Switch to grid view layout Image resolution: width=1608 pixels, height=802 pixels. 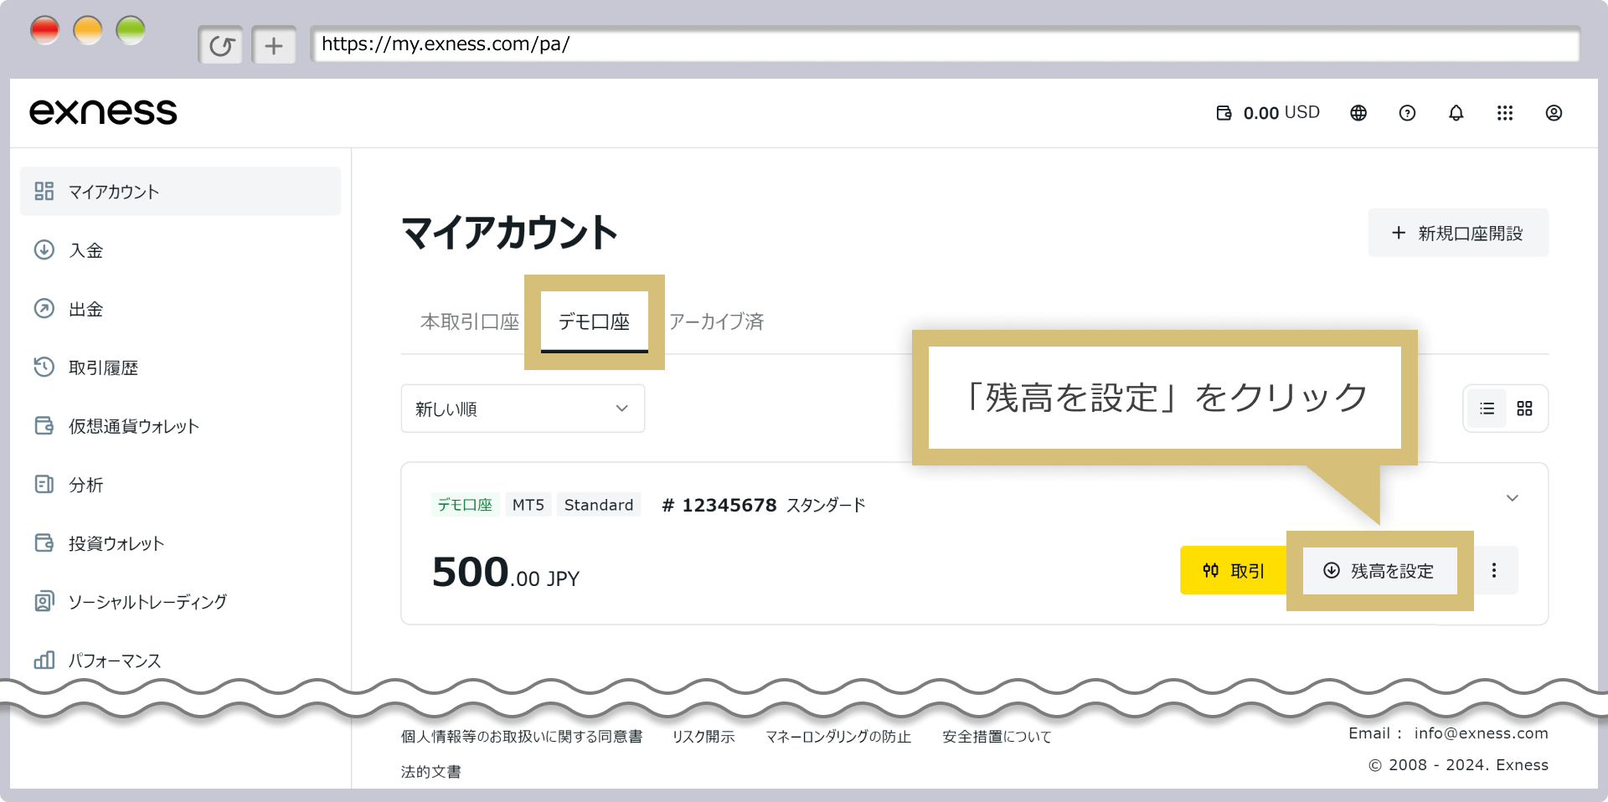pyautogui.click(x=1524, y=409)
